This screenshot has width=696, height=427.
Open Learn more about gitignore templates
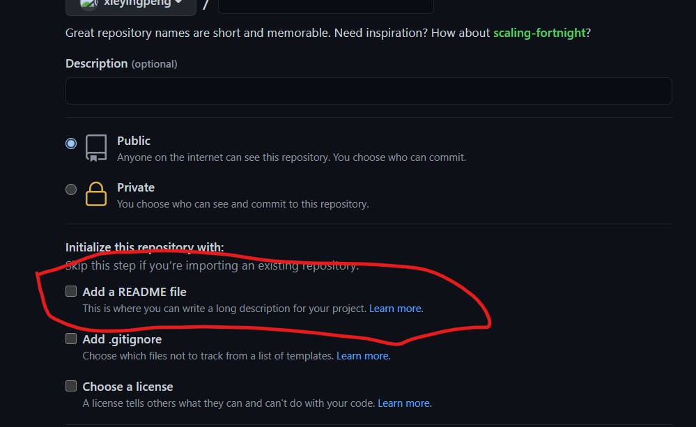363,356
